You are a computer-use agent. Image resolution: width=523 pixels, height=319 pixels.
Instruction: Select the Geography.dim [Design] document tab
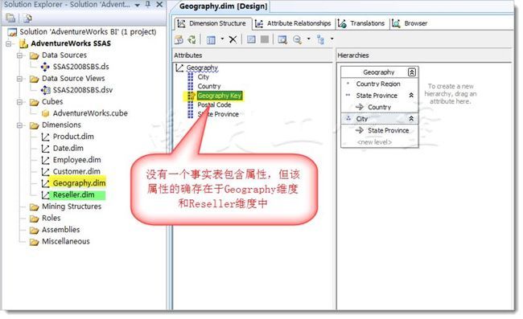tap(223, 6)
